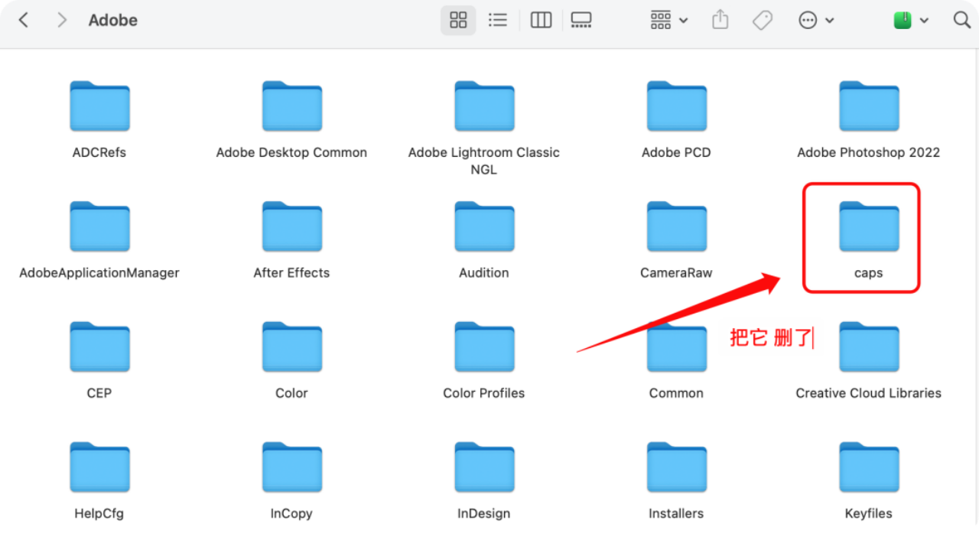This screenshot has height=534, width=979.
Task: Switch to list view
Action: pos(498,21)
